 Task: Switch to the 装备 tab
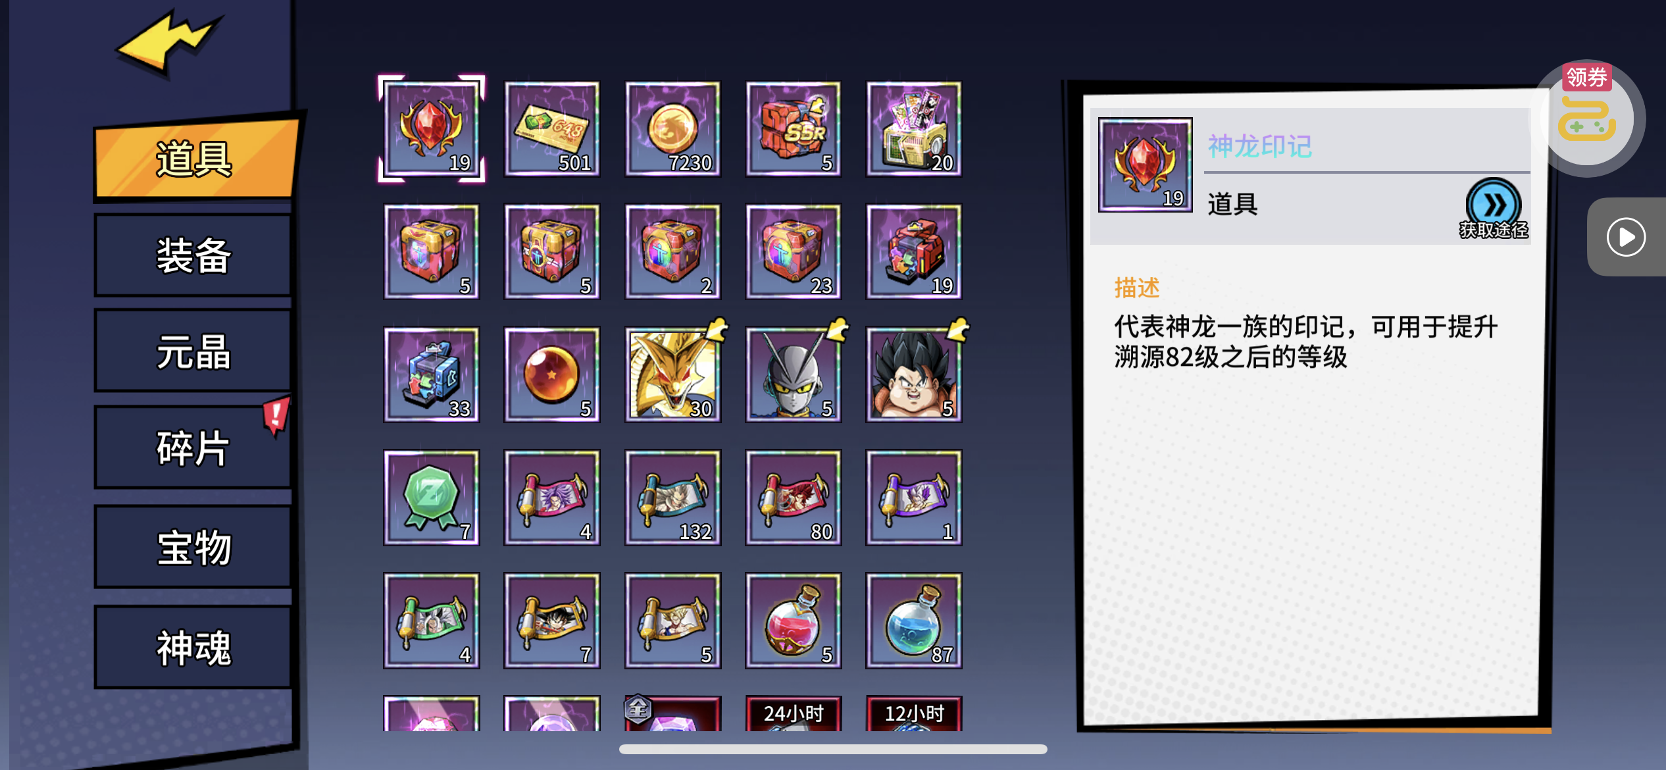(x=193, y=256)
